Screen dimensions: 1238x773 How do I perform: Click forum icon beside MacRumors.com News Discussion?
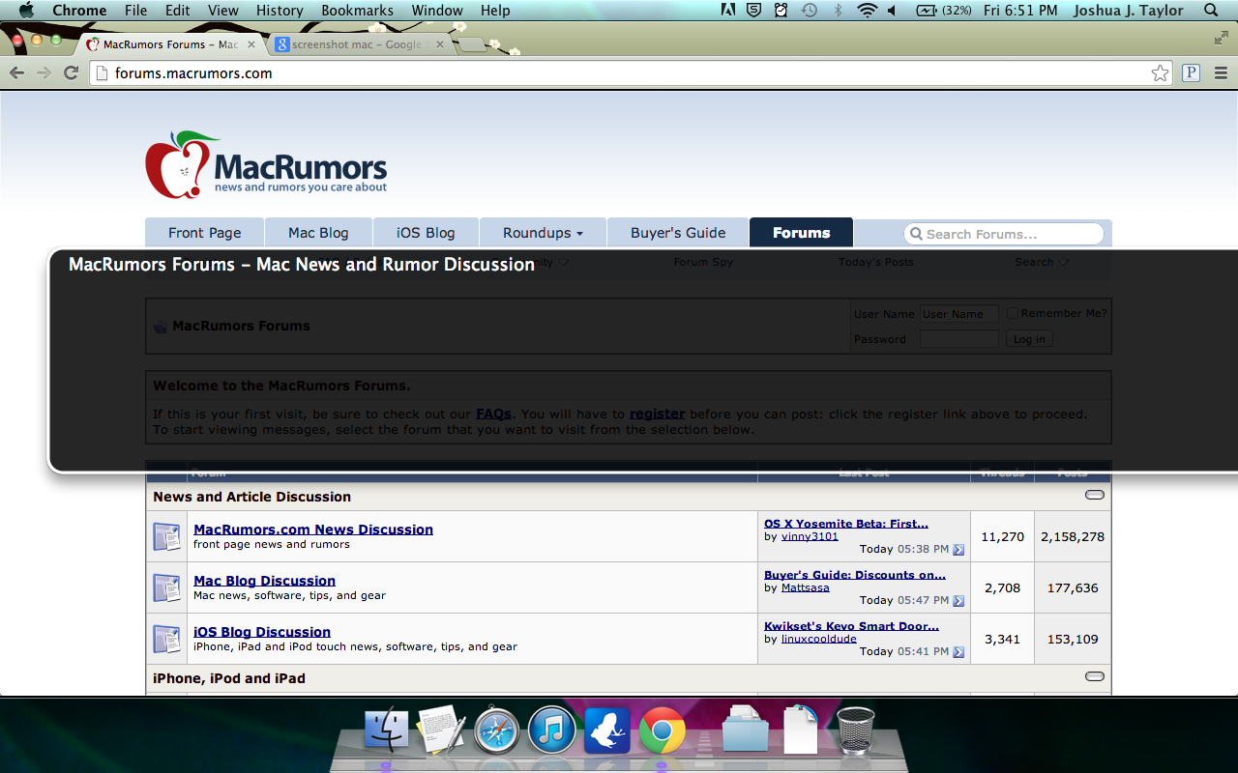tap(166, 536)
